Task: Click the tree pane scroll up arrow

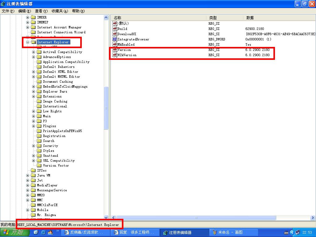Action: pos(106,18)
